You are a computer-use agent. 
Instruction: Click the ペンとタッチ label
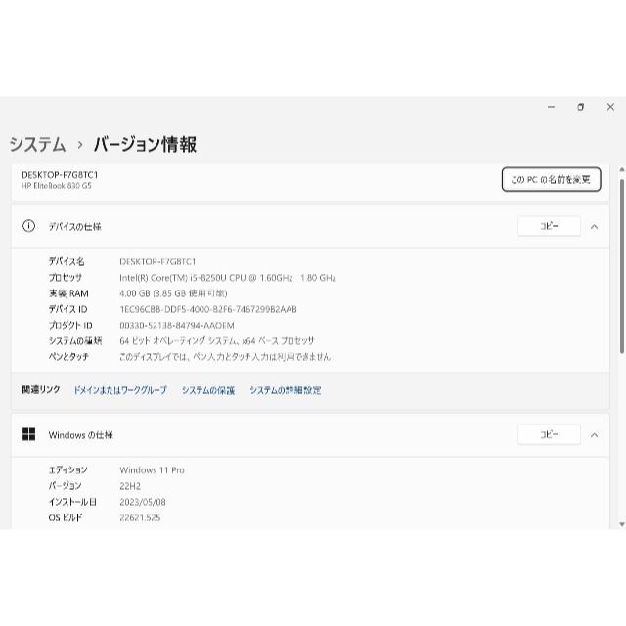coord(68,357)
